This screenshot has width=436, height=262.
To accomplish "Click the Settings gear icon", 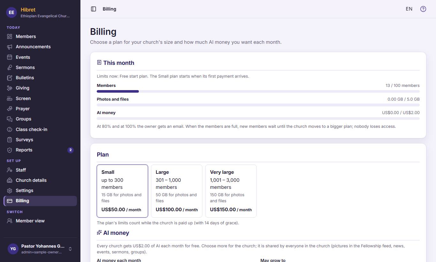I will coord(10,190).
